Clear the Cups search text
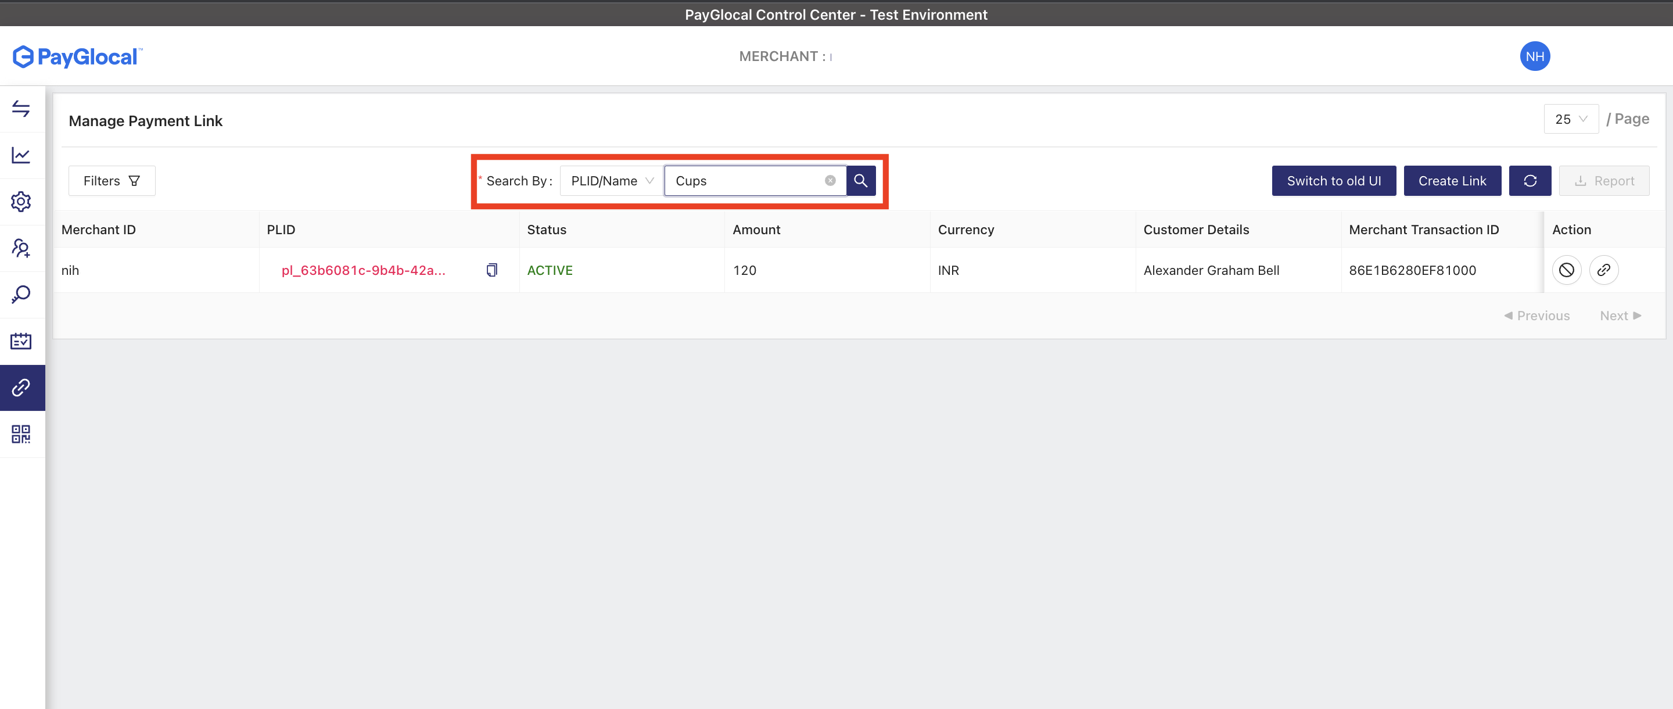This screenshot has height=709, width=1673. tap(830, 181)
